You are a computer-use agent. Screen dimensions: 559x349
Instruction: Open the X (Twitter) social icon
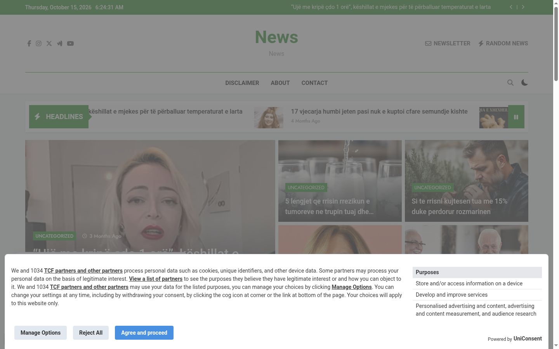49,43
